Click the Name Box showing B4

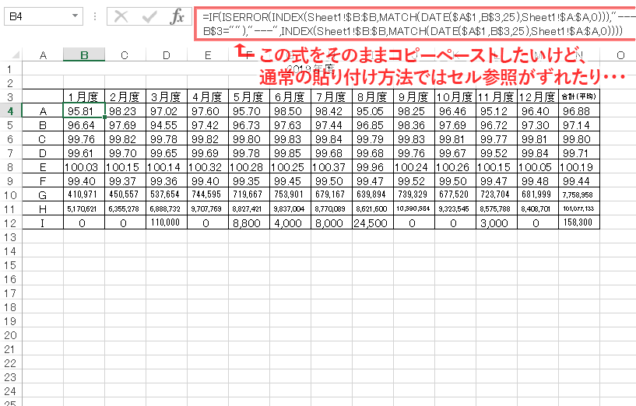click(x=44, y=16)
